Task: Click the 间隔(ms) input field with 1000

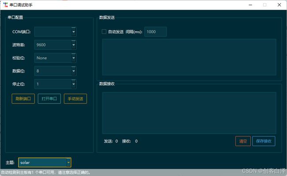Action: tap(155, 32)
